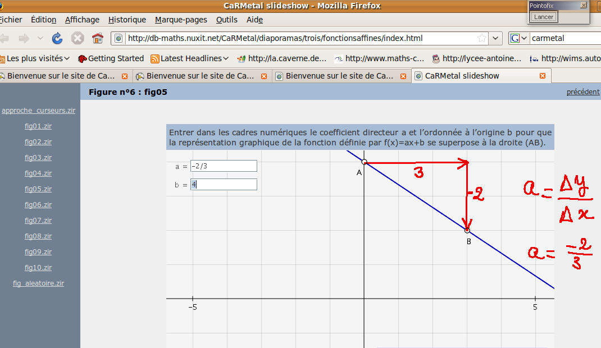The image size is (601, 348).
Task: Click the Stop loading icon
Action: point(78,38)
